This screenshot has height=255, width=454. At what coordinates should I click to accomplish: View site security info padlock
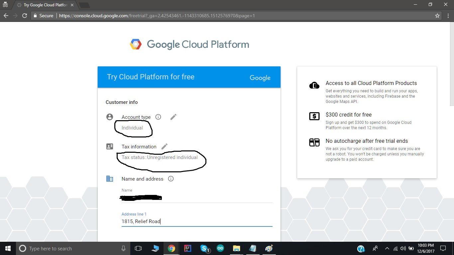36,16
